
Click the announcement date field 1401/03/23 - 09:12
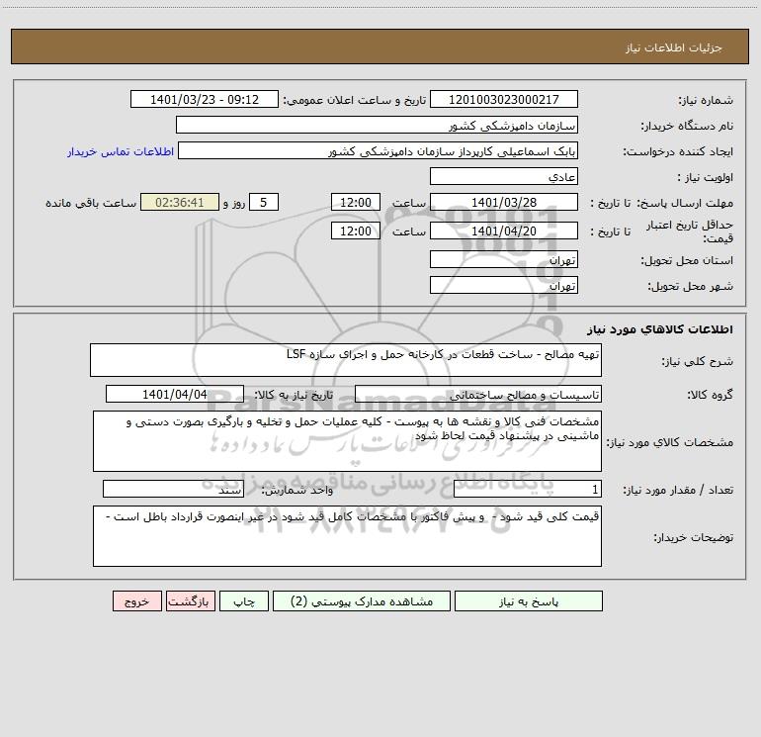(205, 99)
